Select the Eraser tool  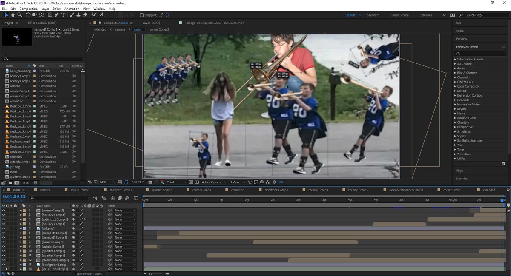point(85,15)
